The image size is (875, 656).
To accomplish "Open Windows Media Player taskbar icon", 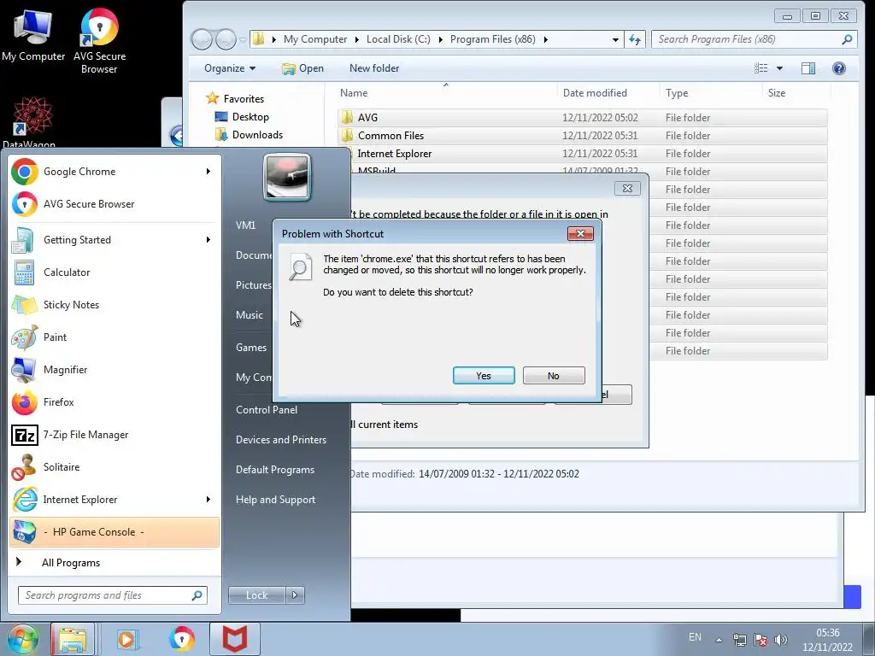I will (x=127, y=639).
